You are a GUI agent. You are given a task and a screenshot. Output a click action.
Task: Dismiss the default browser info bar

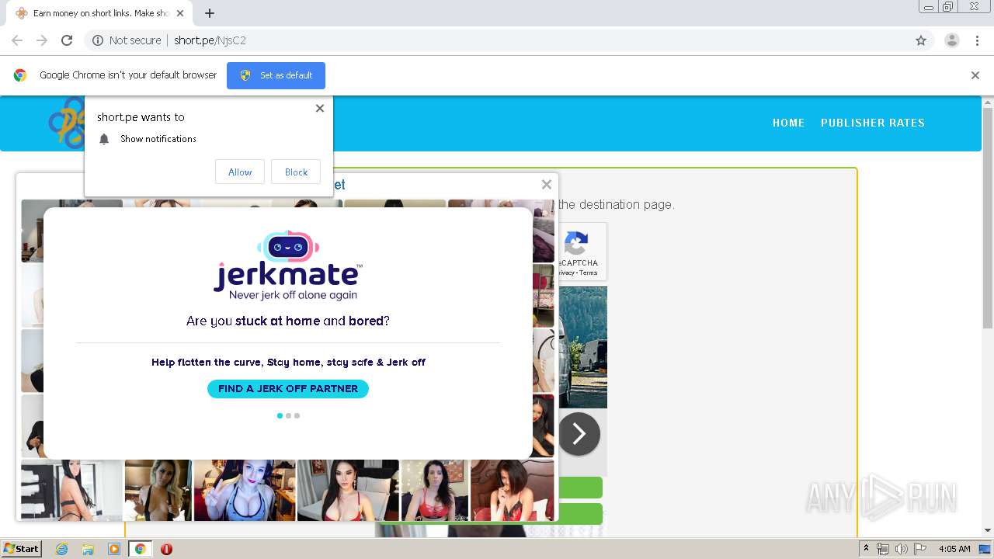coord(975,75)
